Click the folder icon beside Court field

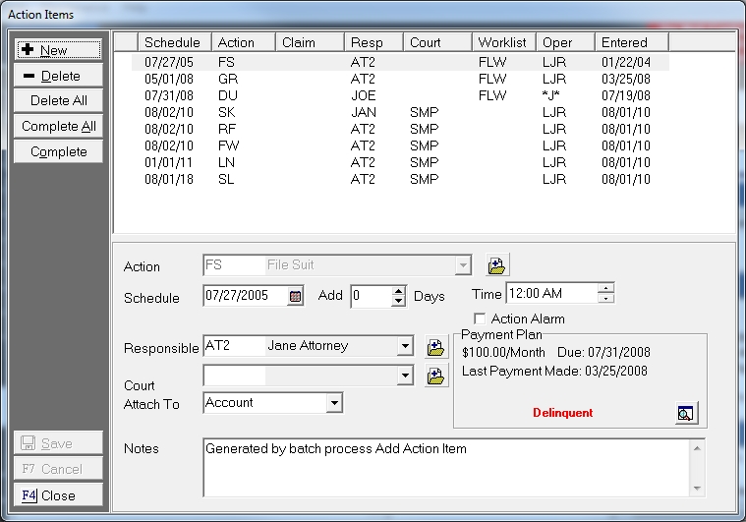click(435, 375)
